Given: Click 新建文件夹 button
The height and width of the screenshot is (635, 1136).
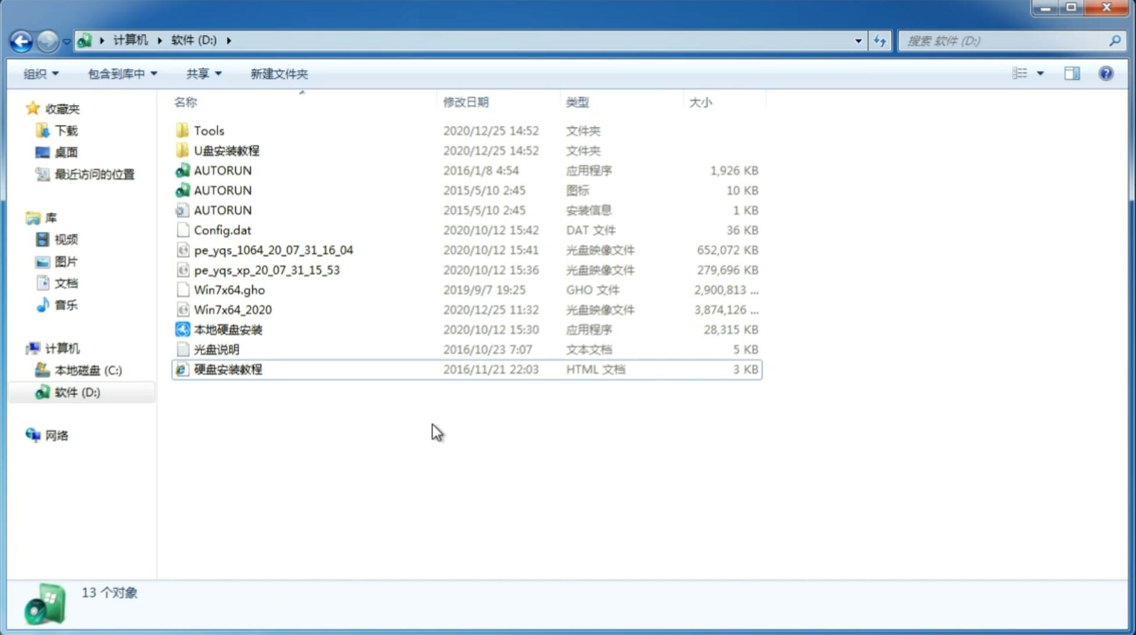Looking at the screenshot, I should [x=279, y=74].
